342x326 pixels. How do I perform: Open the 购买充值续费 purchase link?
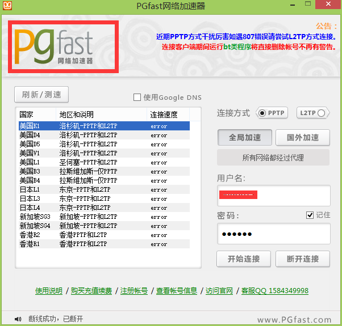91,291
